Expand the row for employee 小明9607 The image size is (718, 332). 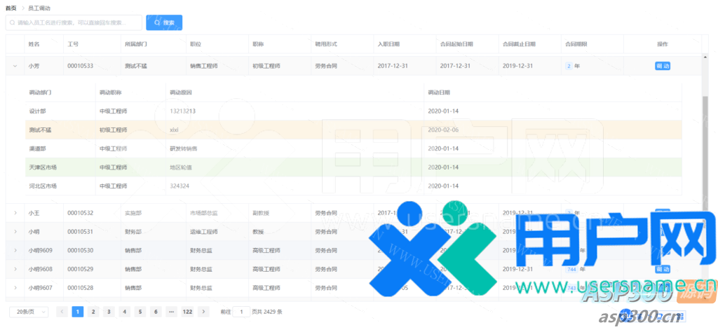[x=15, y=288]
